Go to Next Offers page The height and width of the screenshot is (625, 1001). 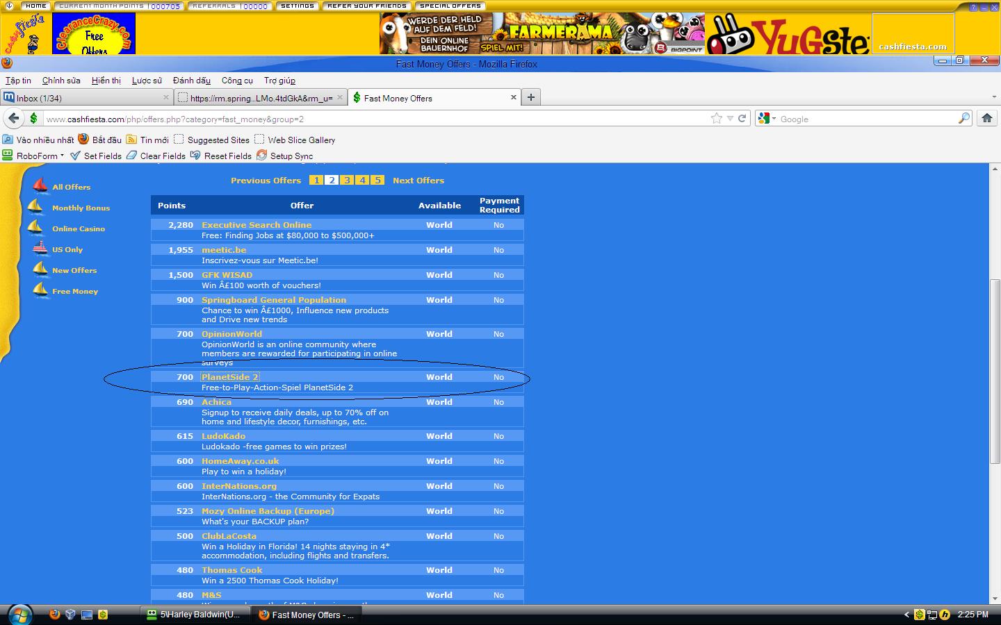coord(418,181)
